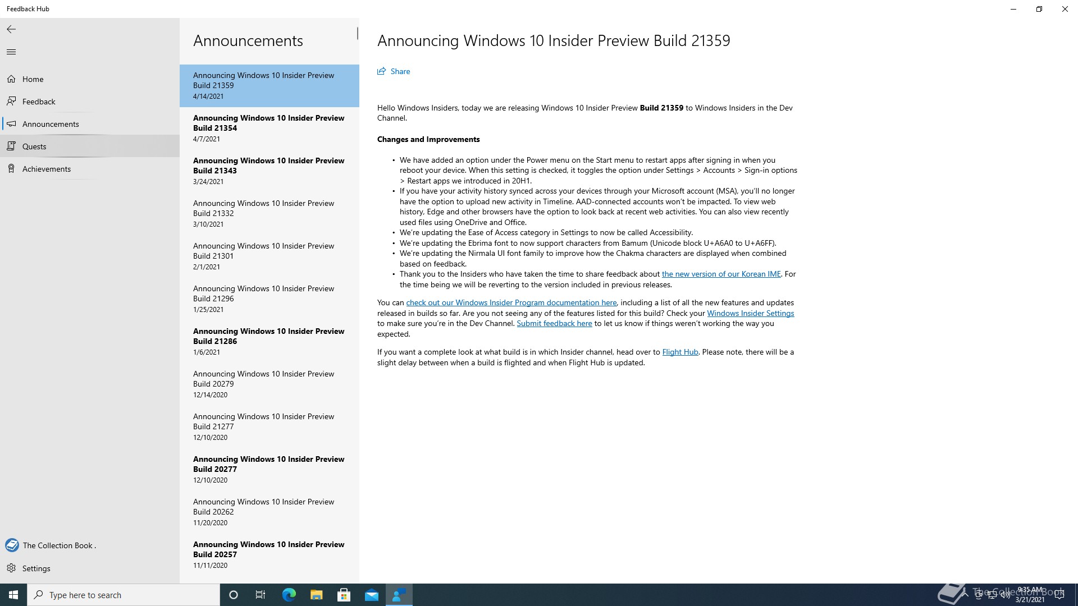This screenshot has width=1078, height=606.
Task: Open Microsoft Store from taskbar
Action: 344,595
